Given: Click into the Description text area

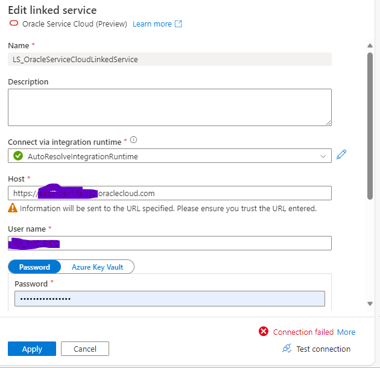Looking at the screenshot, I should tap(169, 107).
